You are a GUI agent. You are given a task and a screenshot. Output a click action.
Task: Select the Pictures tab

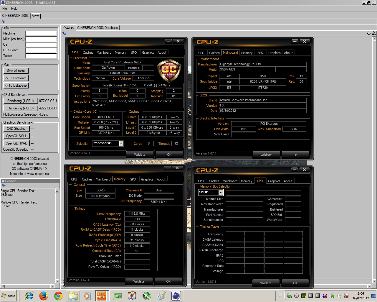tap(68, 27)
